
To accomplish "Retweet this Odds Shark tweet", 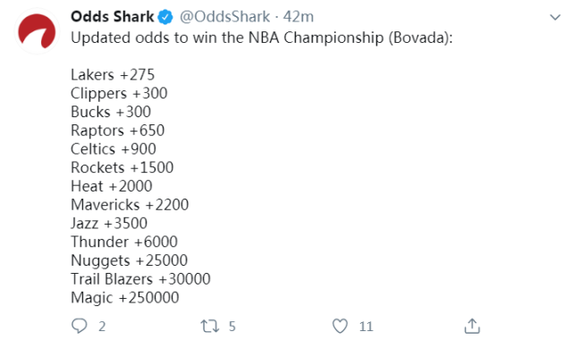I will click(x=210, y=326).
